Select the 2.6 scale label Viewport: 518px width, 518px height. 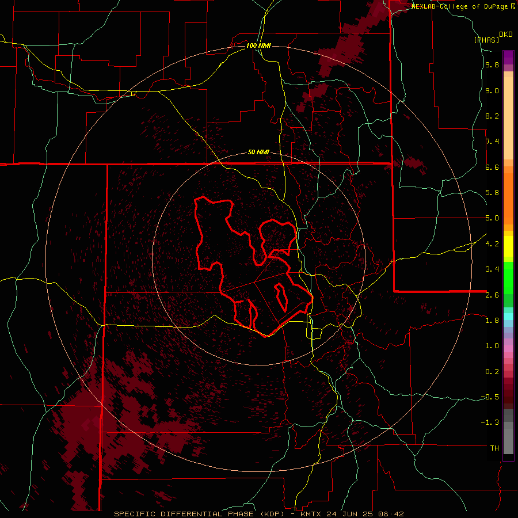point(492,295)
